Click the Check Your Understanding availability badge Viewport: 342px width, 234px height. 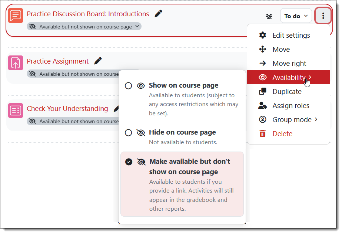coord(73,121)
